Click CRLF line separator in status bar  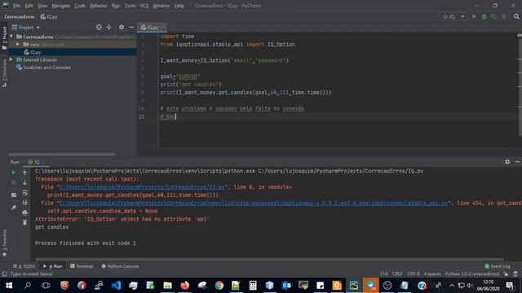397,274
